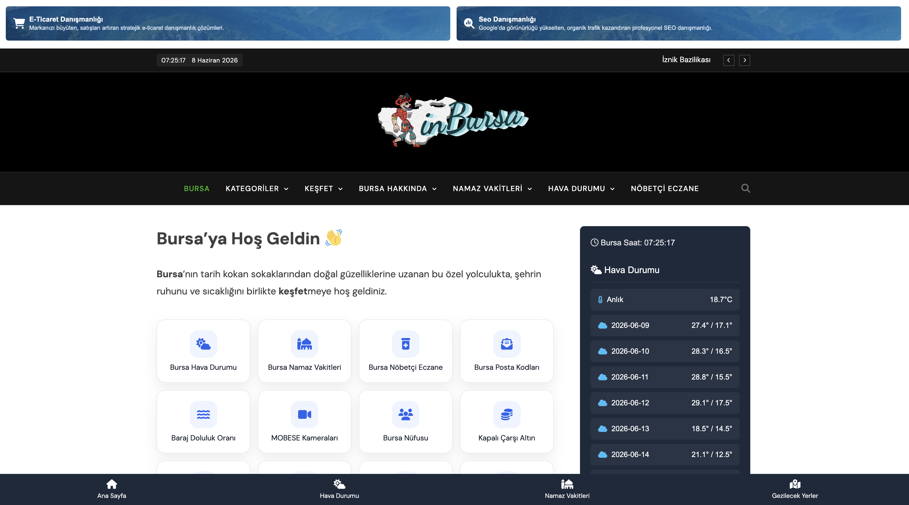
Task: Click the Anlık temperature 18.7°C value
Action: click(721, 300)
